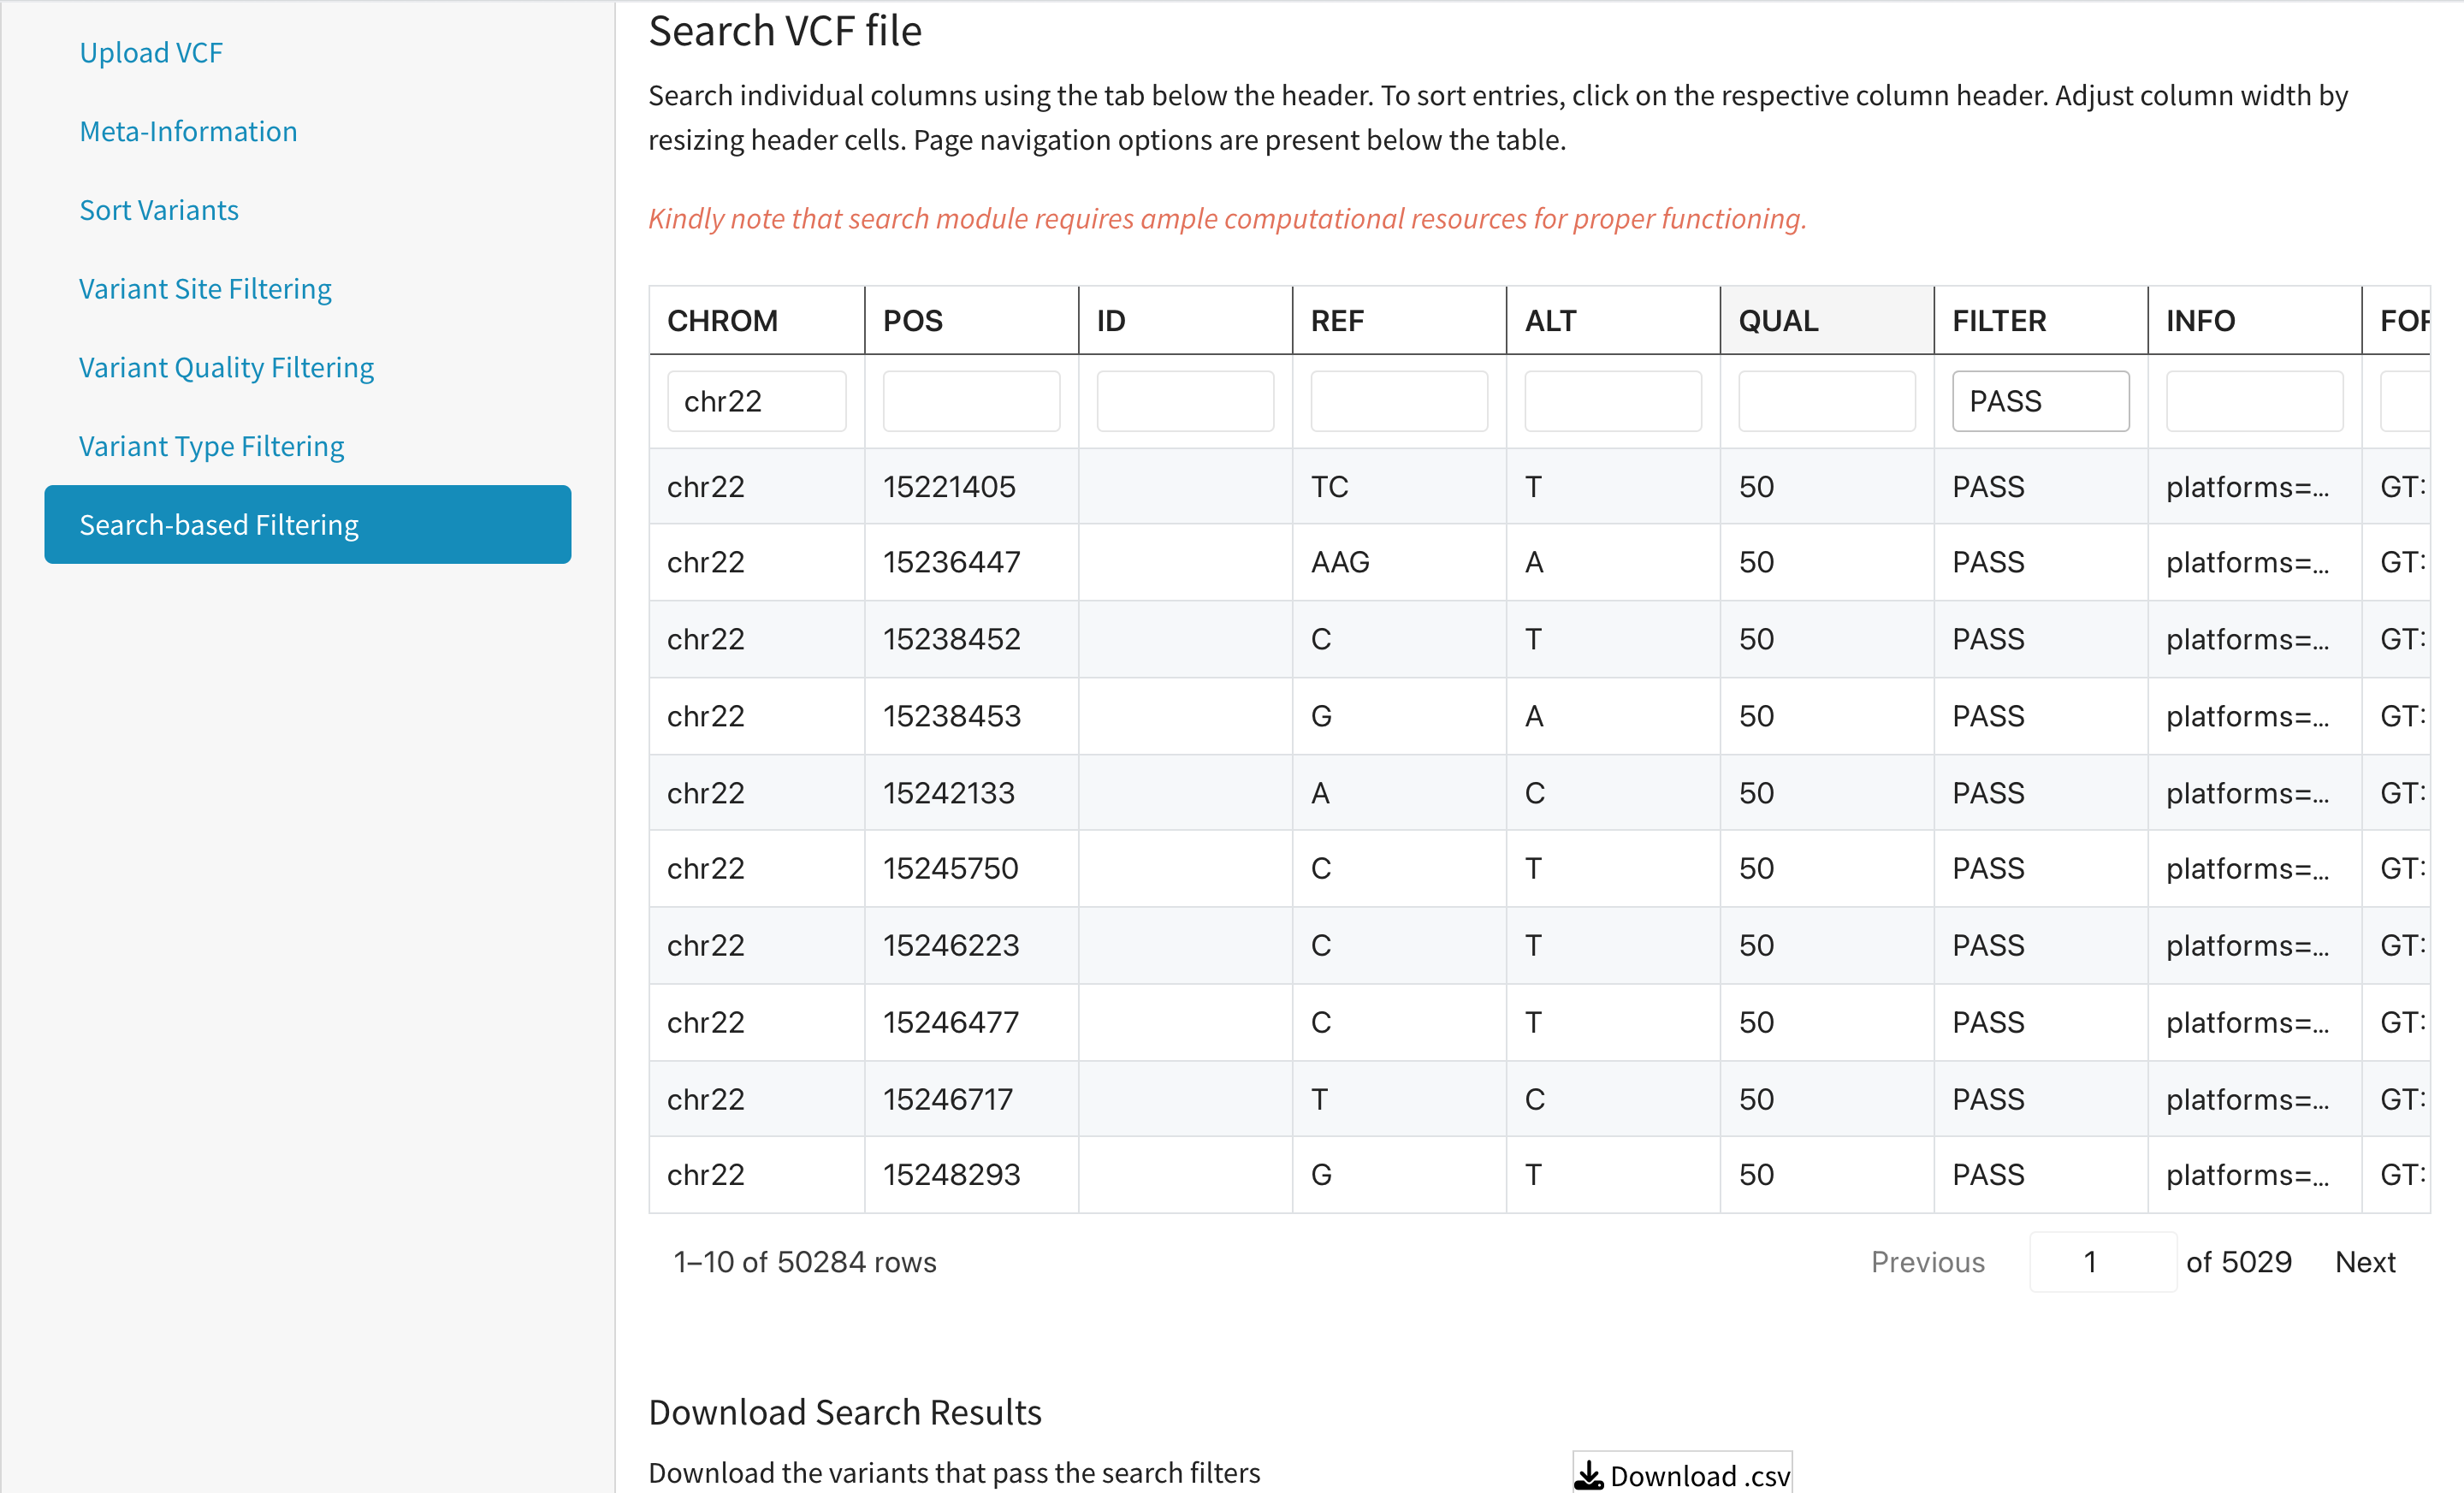Switch to Variant Type Filtering
Viewport: 2464px width, 1493px height.
[211, 446]
